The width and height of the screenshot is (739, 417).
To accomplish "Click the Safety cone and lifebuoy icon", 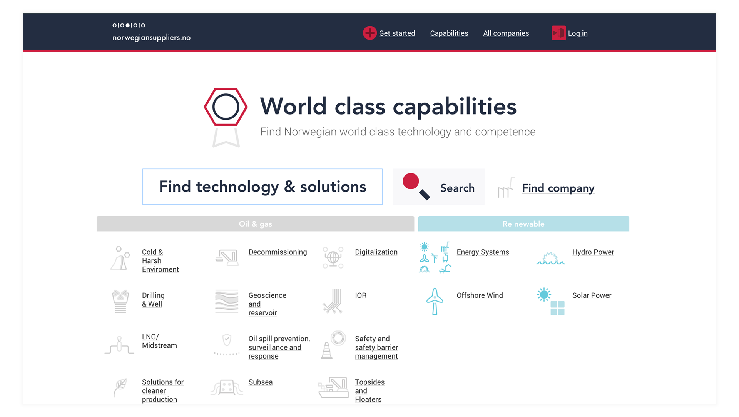I will coord(333,345).
